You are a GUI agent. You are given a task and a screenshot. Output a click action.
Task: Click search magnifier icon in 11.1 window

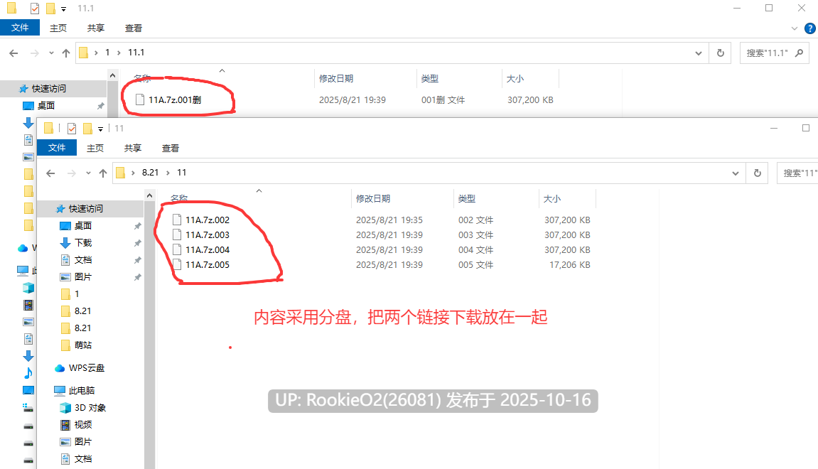click(799, 53)
